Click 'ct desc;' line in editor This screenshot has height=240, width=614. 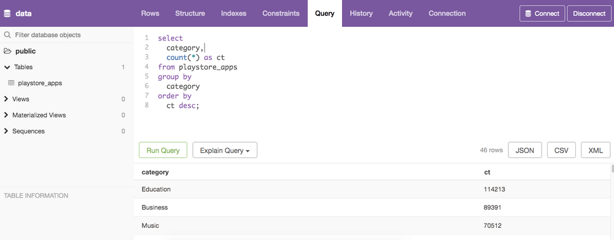(183, 105)
